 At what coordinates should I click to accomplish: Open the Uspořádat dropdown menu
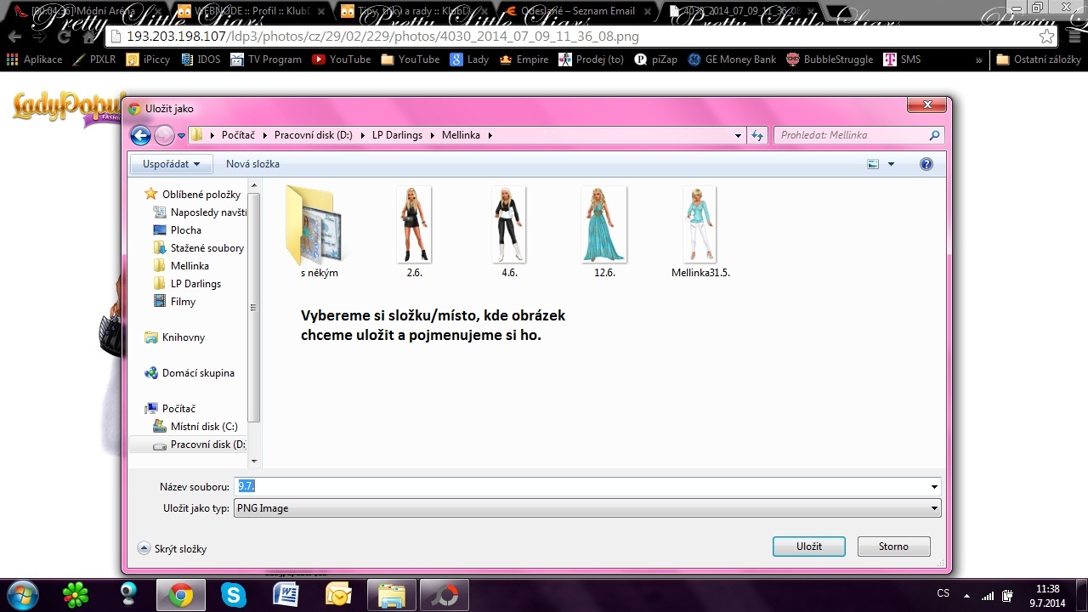click(x=171, y=164)
